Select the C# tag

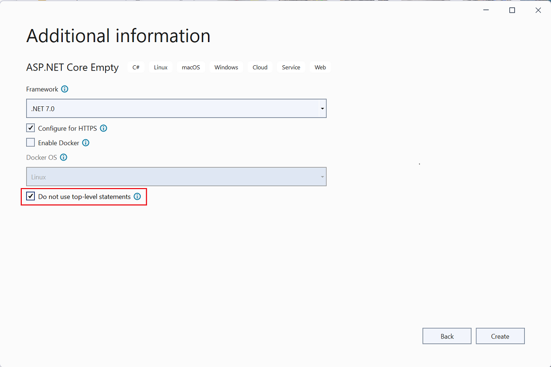pos(136,67)
